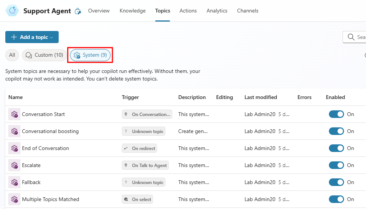This screenshot has height=209, width=366.
Task: Open the Conversational boosting topic link
Action: point(50,131)
